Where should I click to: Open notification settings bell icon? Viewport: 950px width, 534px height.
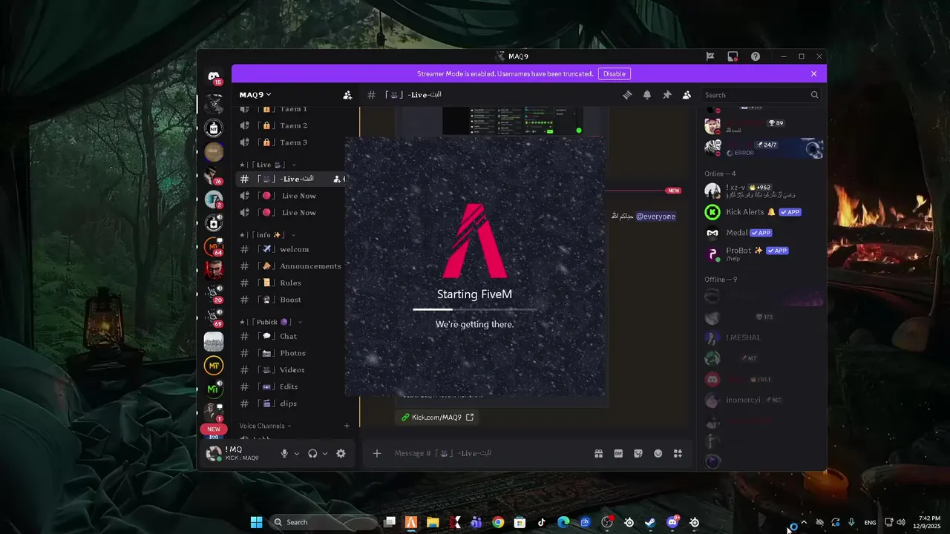pyautogui.click(x=647, y=95)
